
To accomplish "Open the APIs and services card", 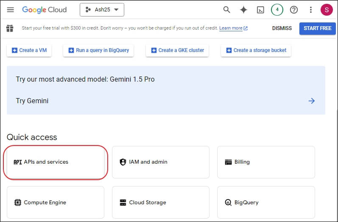I will click(x=56, y=162).
